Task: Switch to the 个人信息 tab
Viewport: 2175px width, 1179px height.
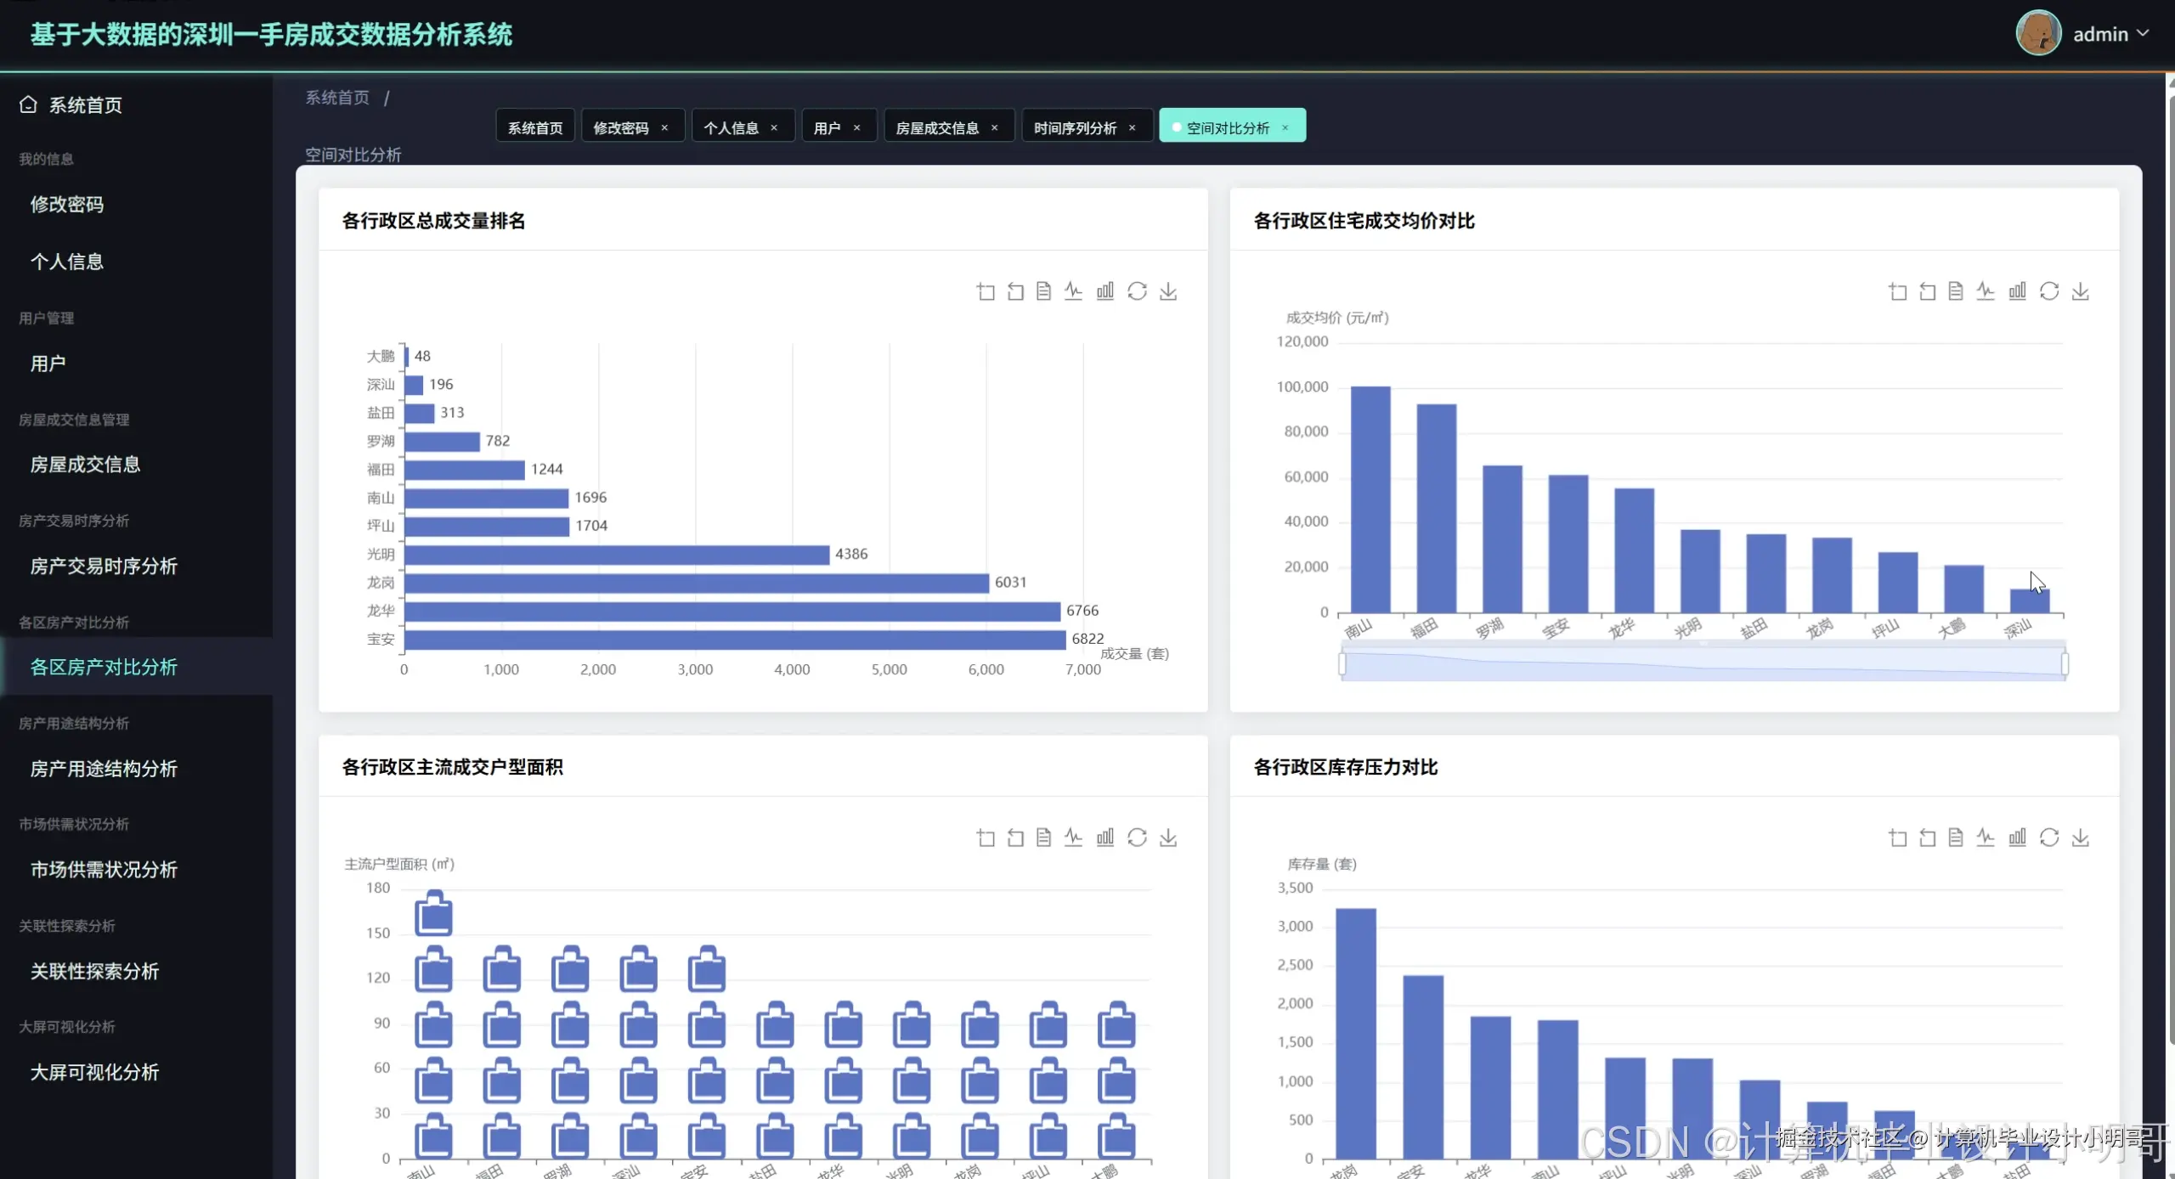Action: (x=731, y=127)
